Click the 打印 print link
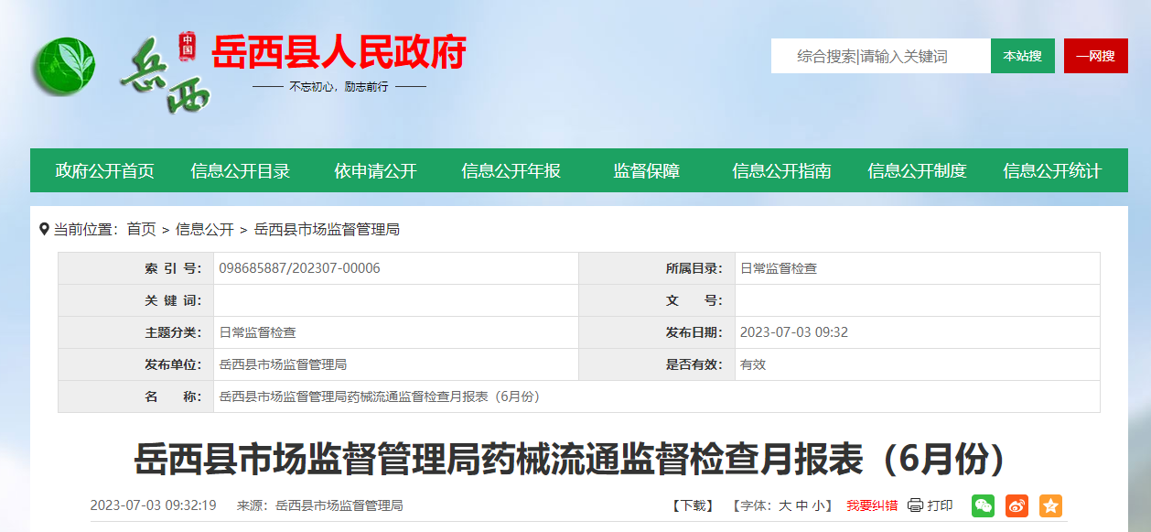The image size is (1151, 532). (x=940, y=505)
